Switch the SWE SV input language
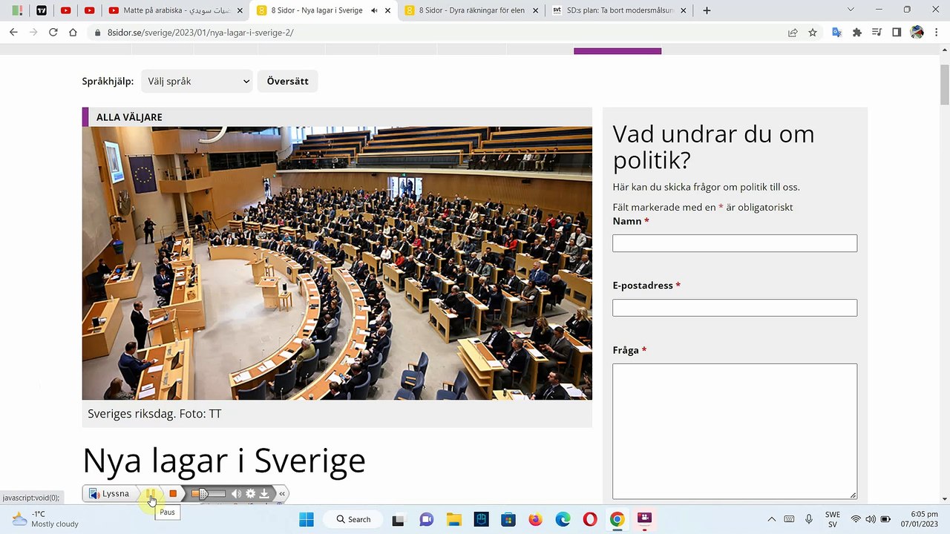The image size is (950, 534). click(x=833, y=519)
